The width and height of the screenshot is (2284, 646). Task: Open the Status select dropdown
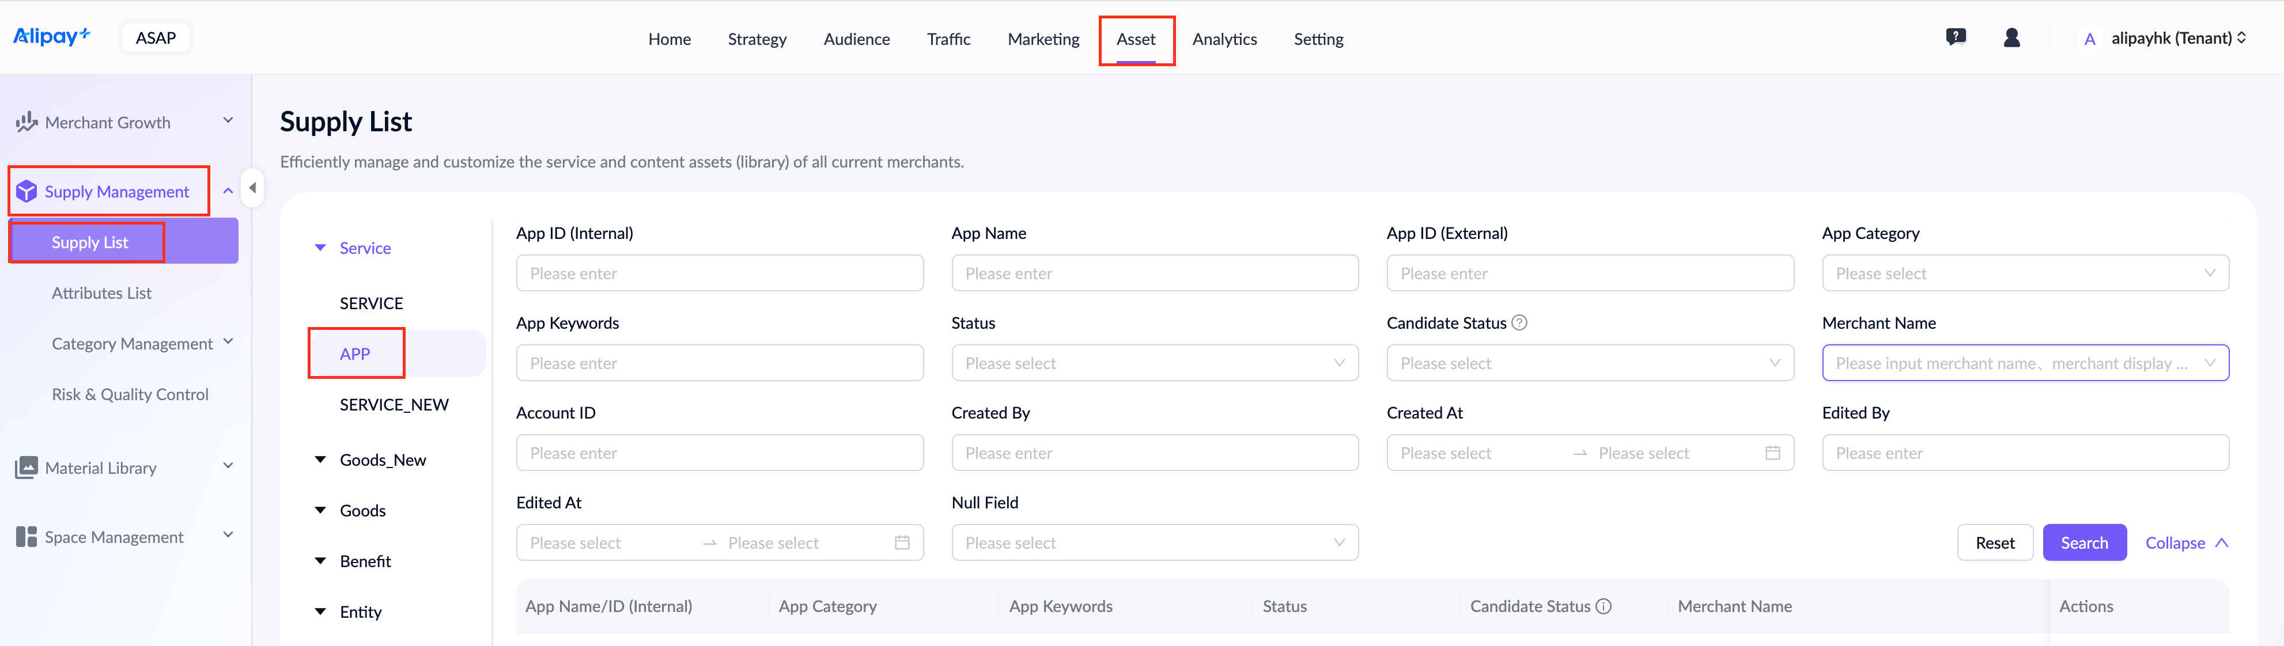(x=1154, y=363)
